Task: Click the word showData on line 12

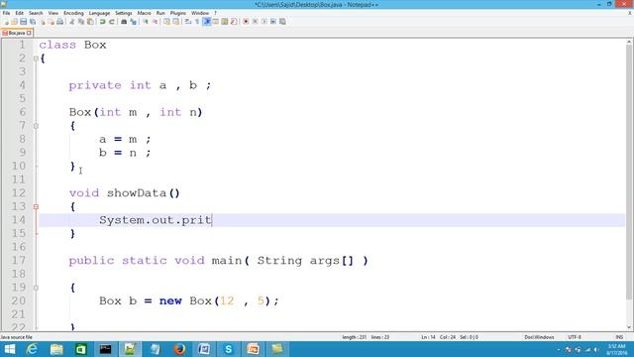Action: click(137, 193)
